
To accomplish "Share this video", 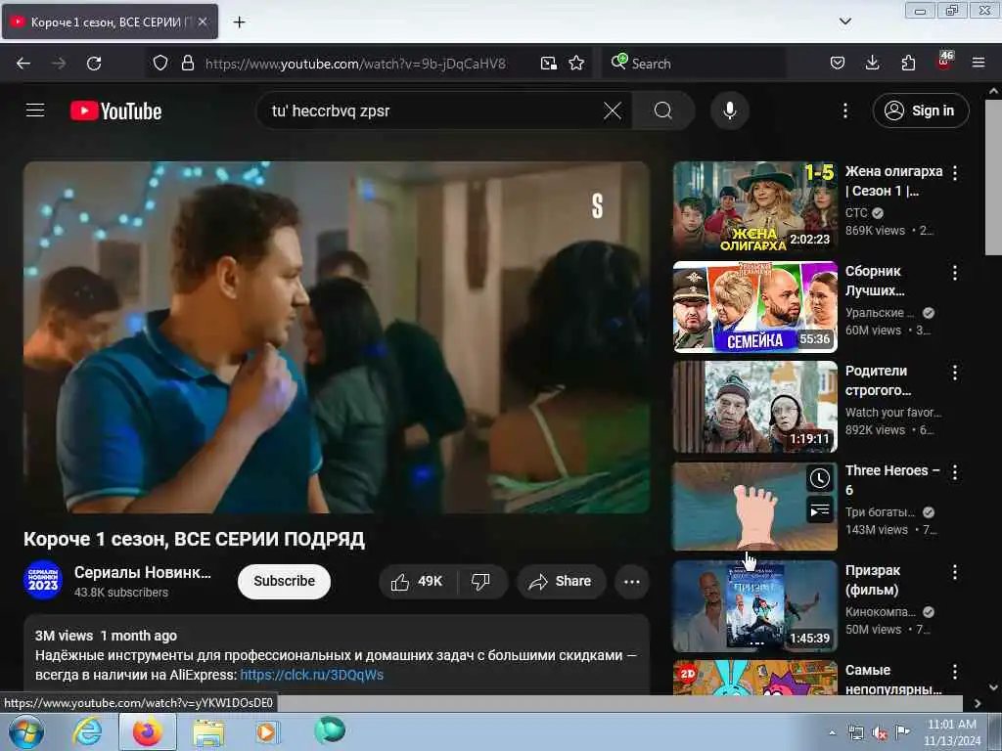I will (561, 581).
